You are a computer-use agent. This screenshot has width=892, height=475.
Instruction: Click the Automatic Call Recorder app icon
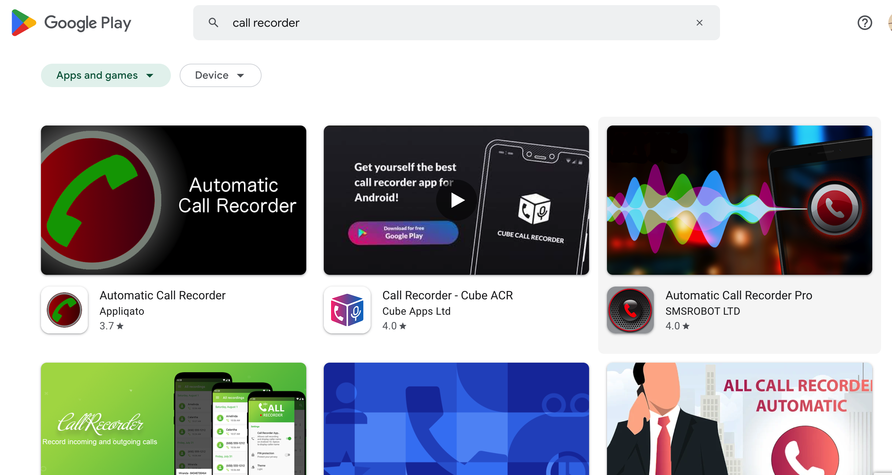tap(64, 309)
